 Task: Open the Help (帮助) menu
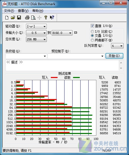coord(38,11)
